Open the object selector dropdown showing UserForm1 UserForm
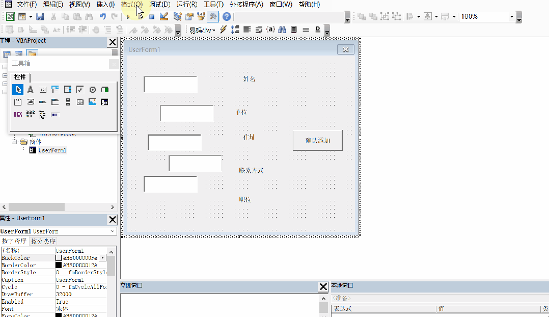This screenshot has height=317, width=549. coord(113,230)
